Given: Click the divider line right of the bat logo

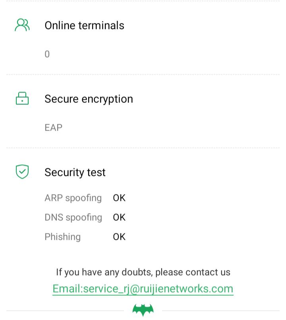Looking at the screenshot, I should pyautogui.click(x=220, y=310).
